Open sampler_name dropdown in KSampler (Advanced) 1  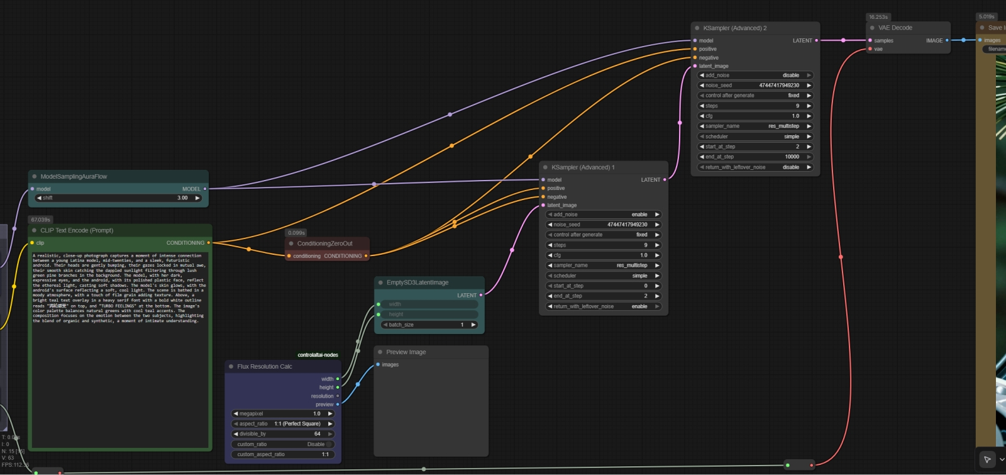click(x=604, y=265)
